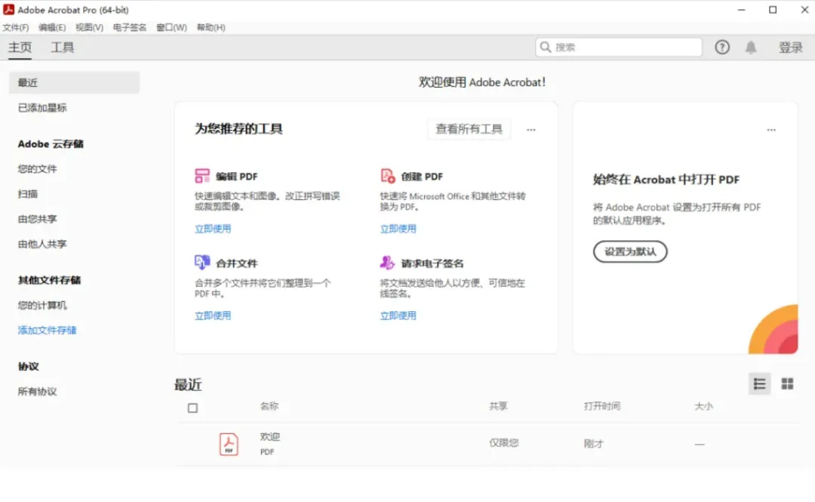Switch recent files to grid view
The width and height of the screenshot is (815, 502).
click(x=787, y=384)
